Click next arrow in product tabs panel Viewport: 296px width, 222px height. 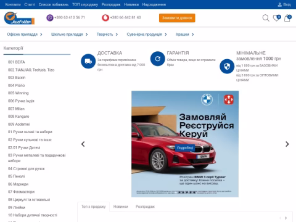pos(286,218)
